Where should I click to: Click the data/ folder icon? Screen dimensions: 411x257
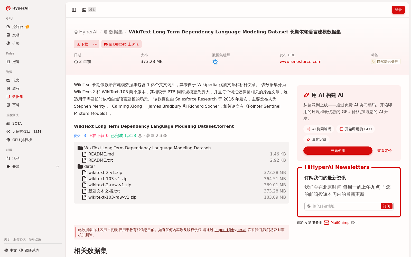[x=80, y=167]
